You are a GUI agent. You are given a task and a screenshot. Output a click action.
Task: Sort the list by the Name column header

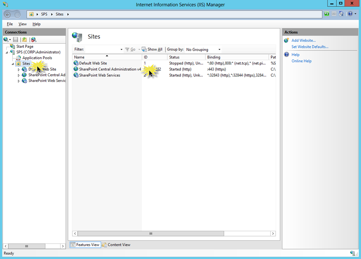pos(107,57)
